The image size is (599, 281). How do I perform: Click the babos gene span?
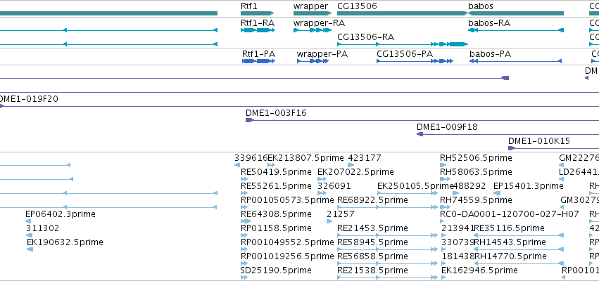point(516,13)
